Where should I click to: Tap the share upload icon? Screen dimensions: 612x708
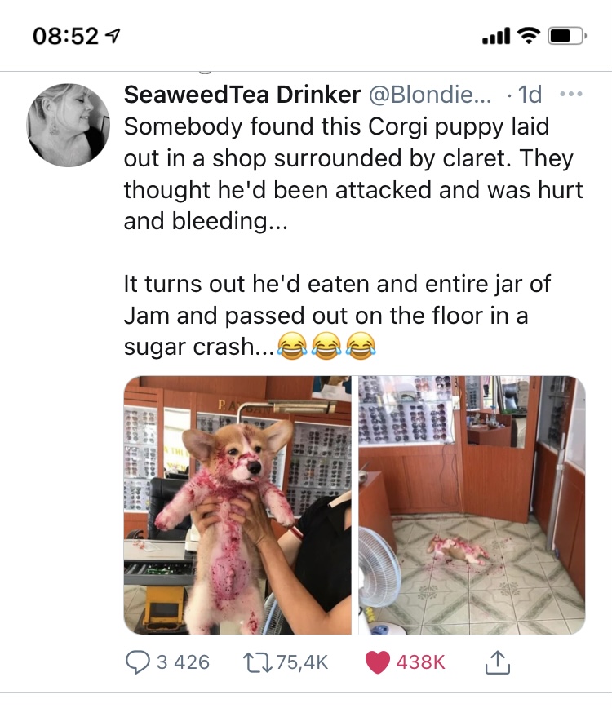coord(497,662)
